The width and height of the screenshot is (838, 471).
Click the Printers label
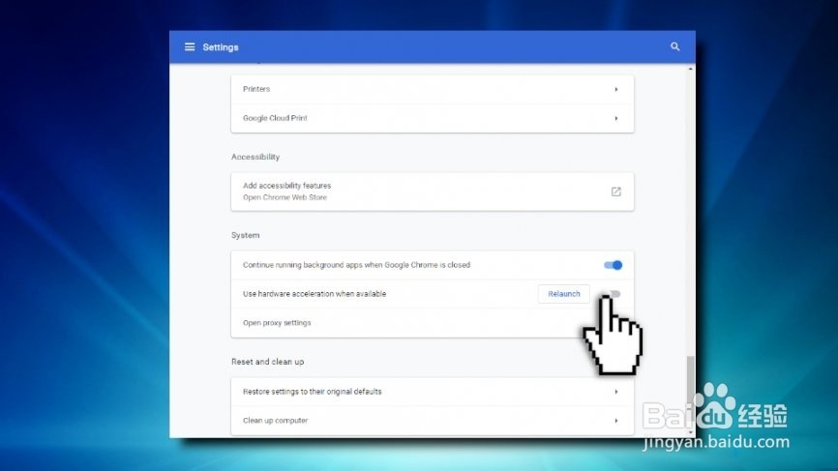click(256, 89)
